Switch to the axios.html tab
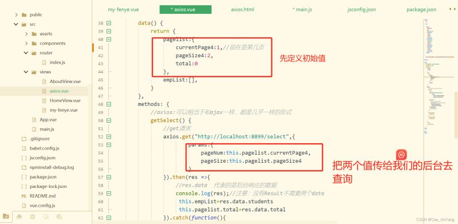 pyautogui.click(x=242, y=9)
